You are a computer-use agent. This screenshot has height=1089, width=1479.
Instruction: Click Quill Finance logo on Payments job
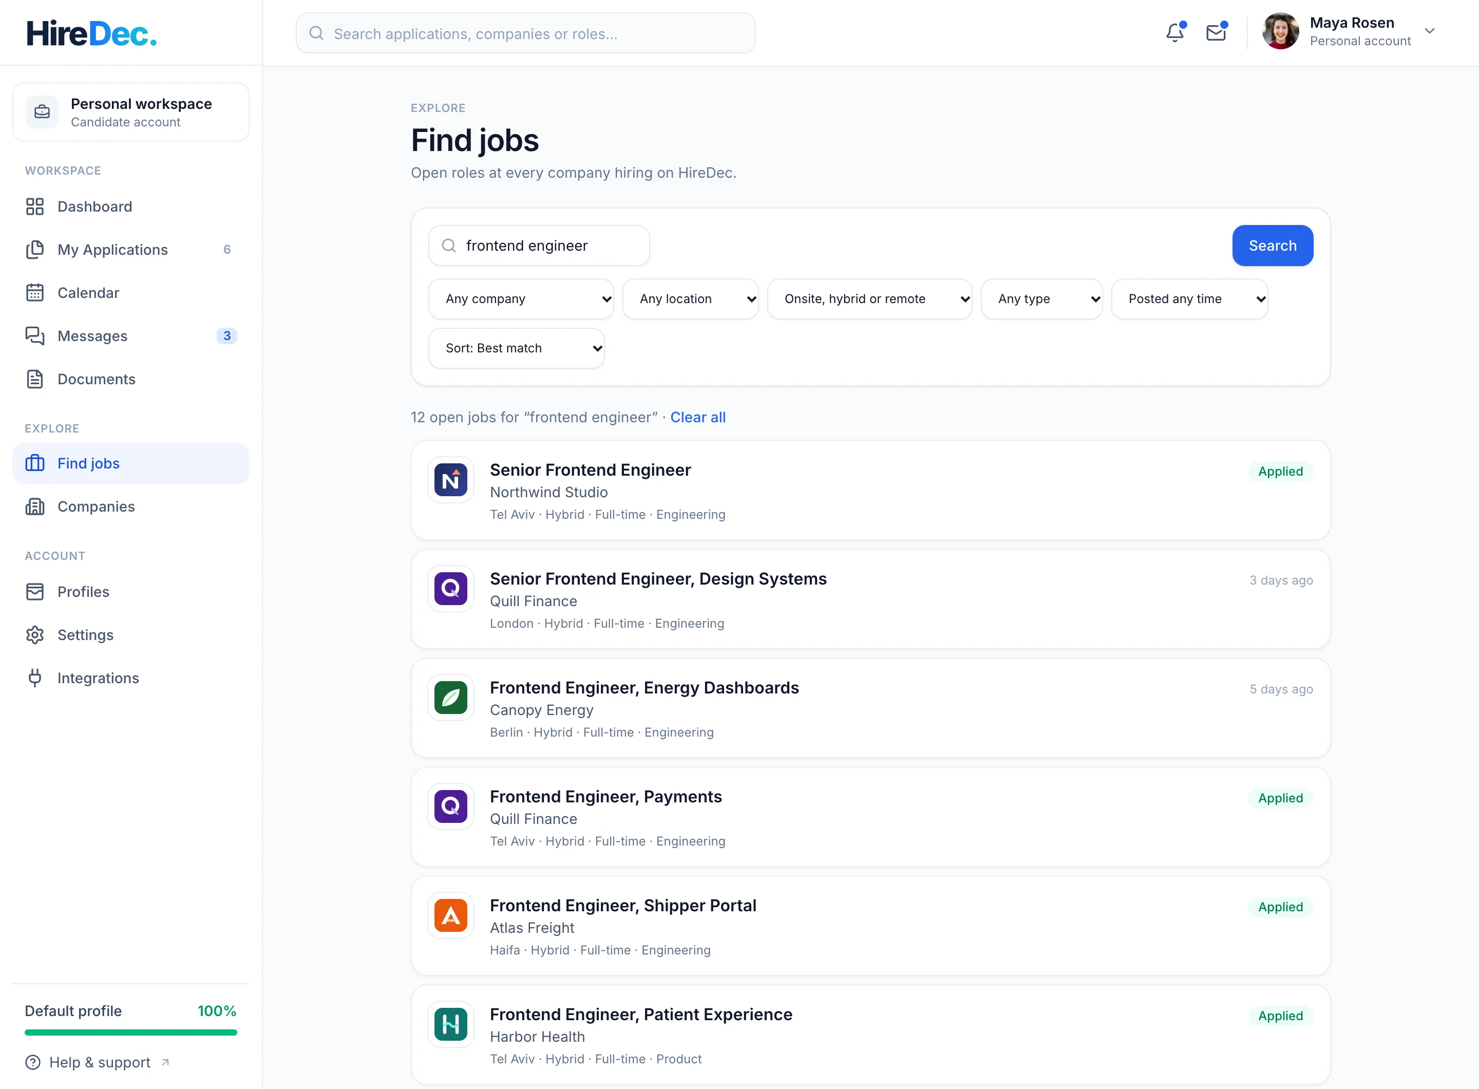tap(451, 806)
